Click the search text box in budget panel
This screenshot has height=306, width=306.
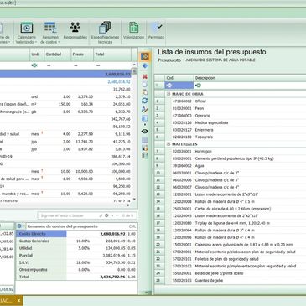[70, 215]
